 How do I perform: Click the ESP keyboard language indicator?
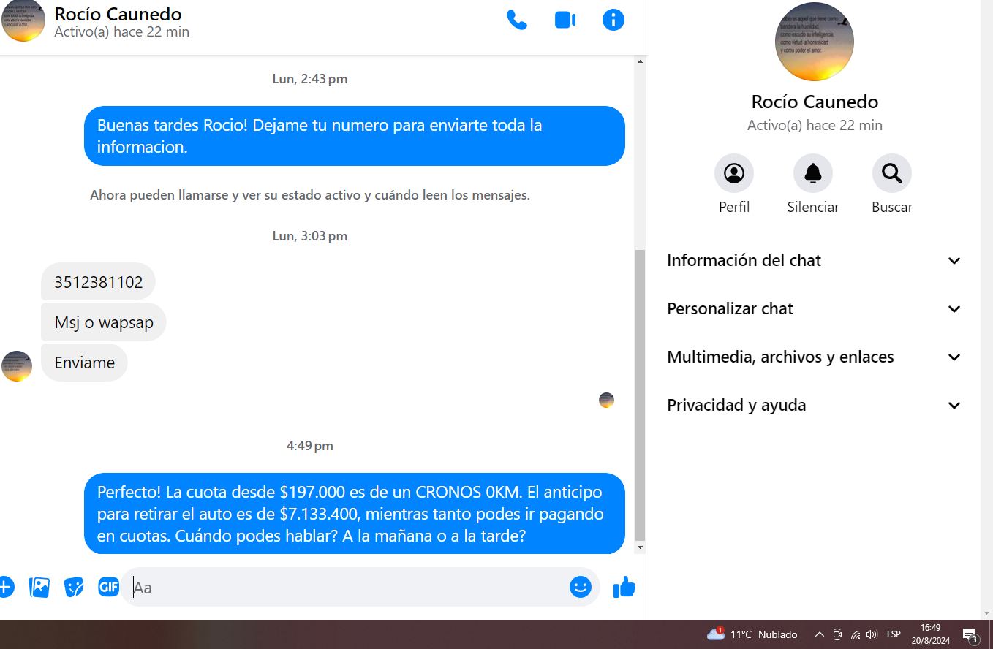pos(894,634)
